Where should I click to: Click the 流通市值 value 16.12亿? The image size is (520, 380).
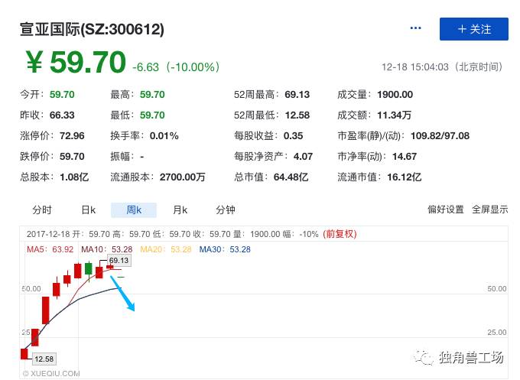[x=405, y=177]
